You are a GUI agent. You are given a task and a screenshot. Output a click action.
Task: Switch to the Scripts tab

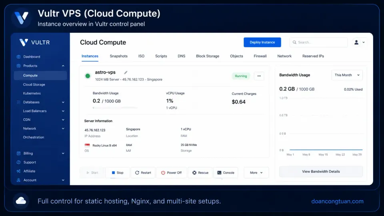point(161,56)
